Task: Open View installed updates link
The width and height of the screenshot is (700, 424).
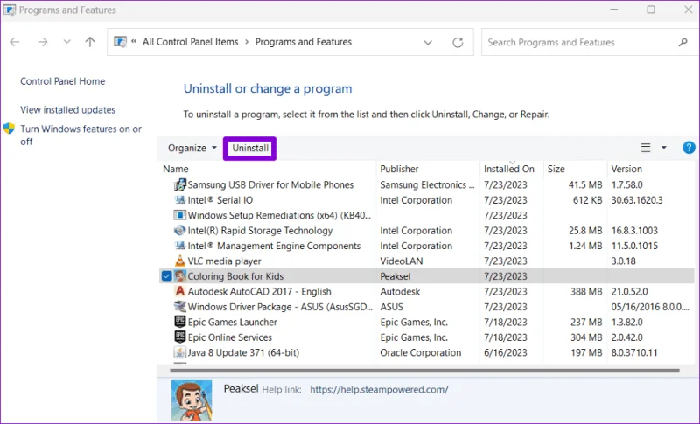Action: pos(68,109)
